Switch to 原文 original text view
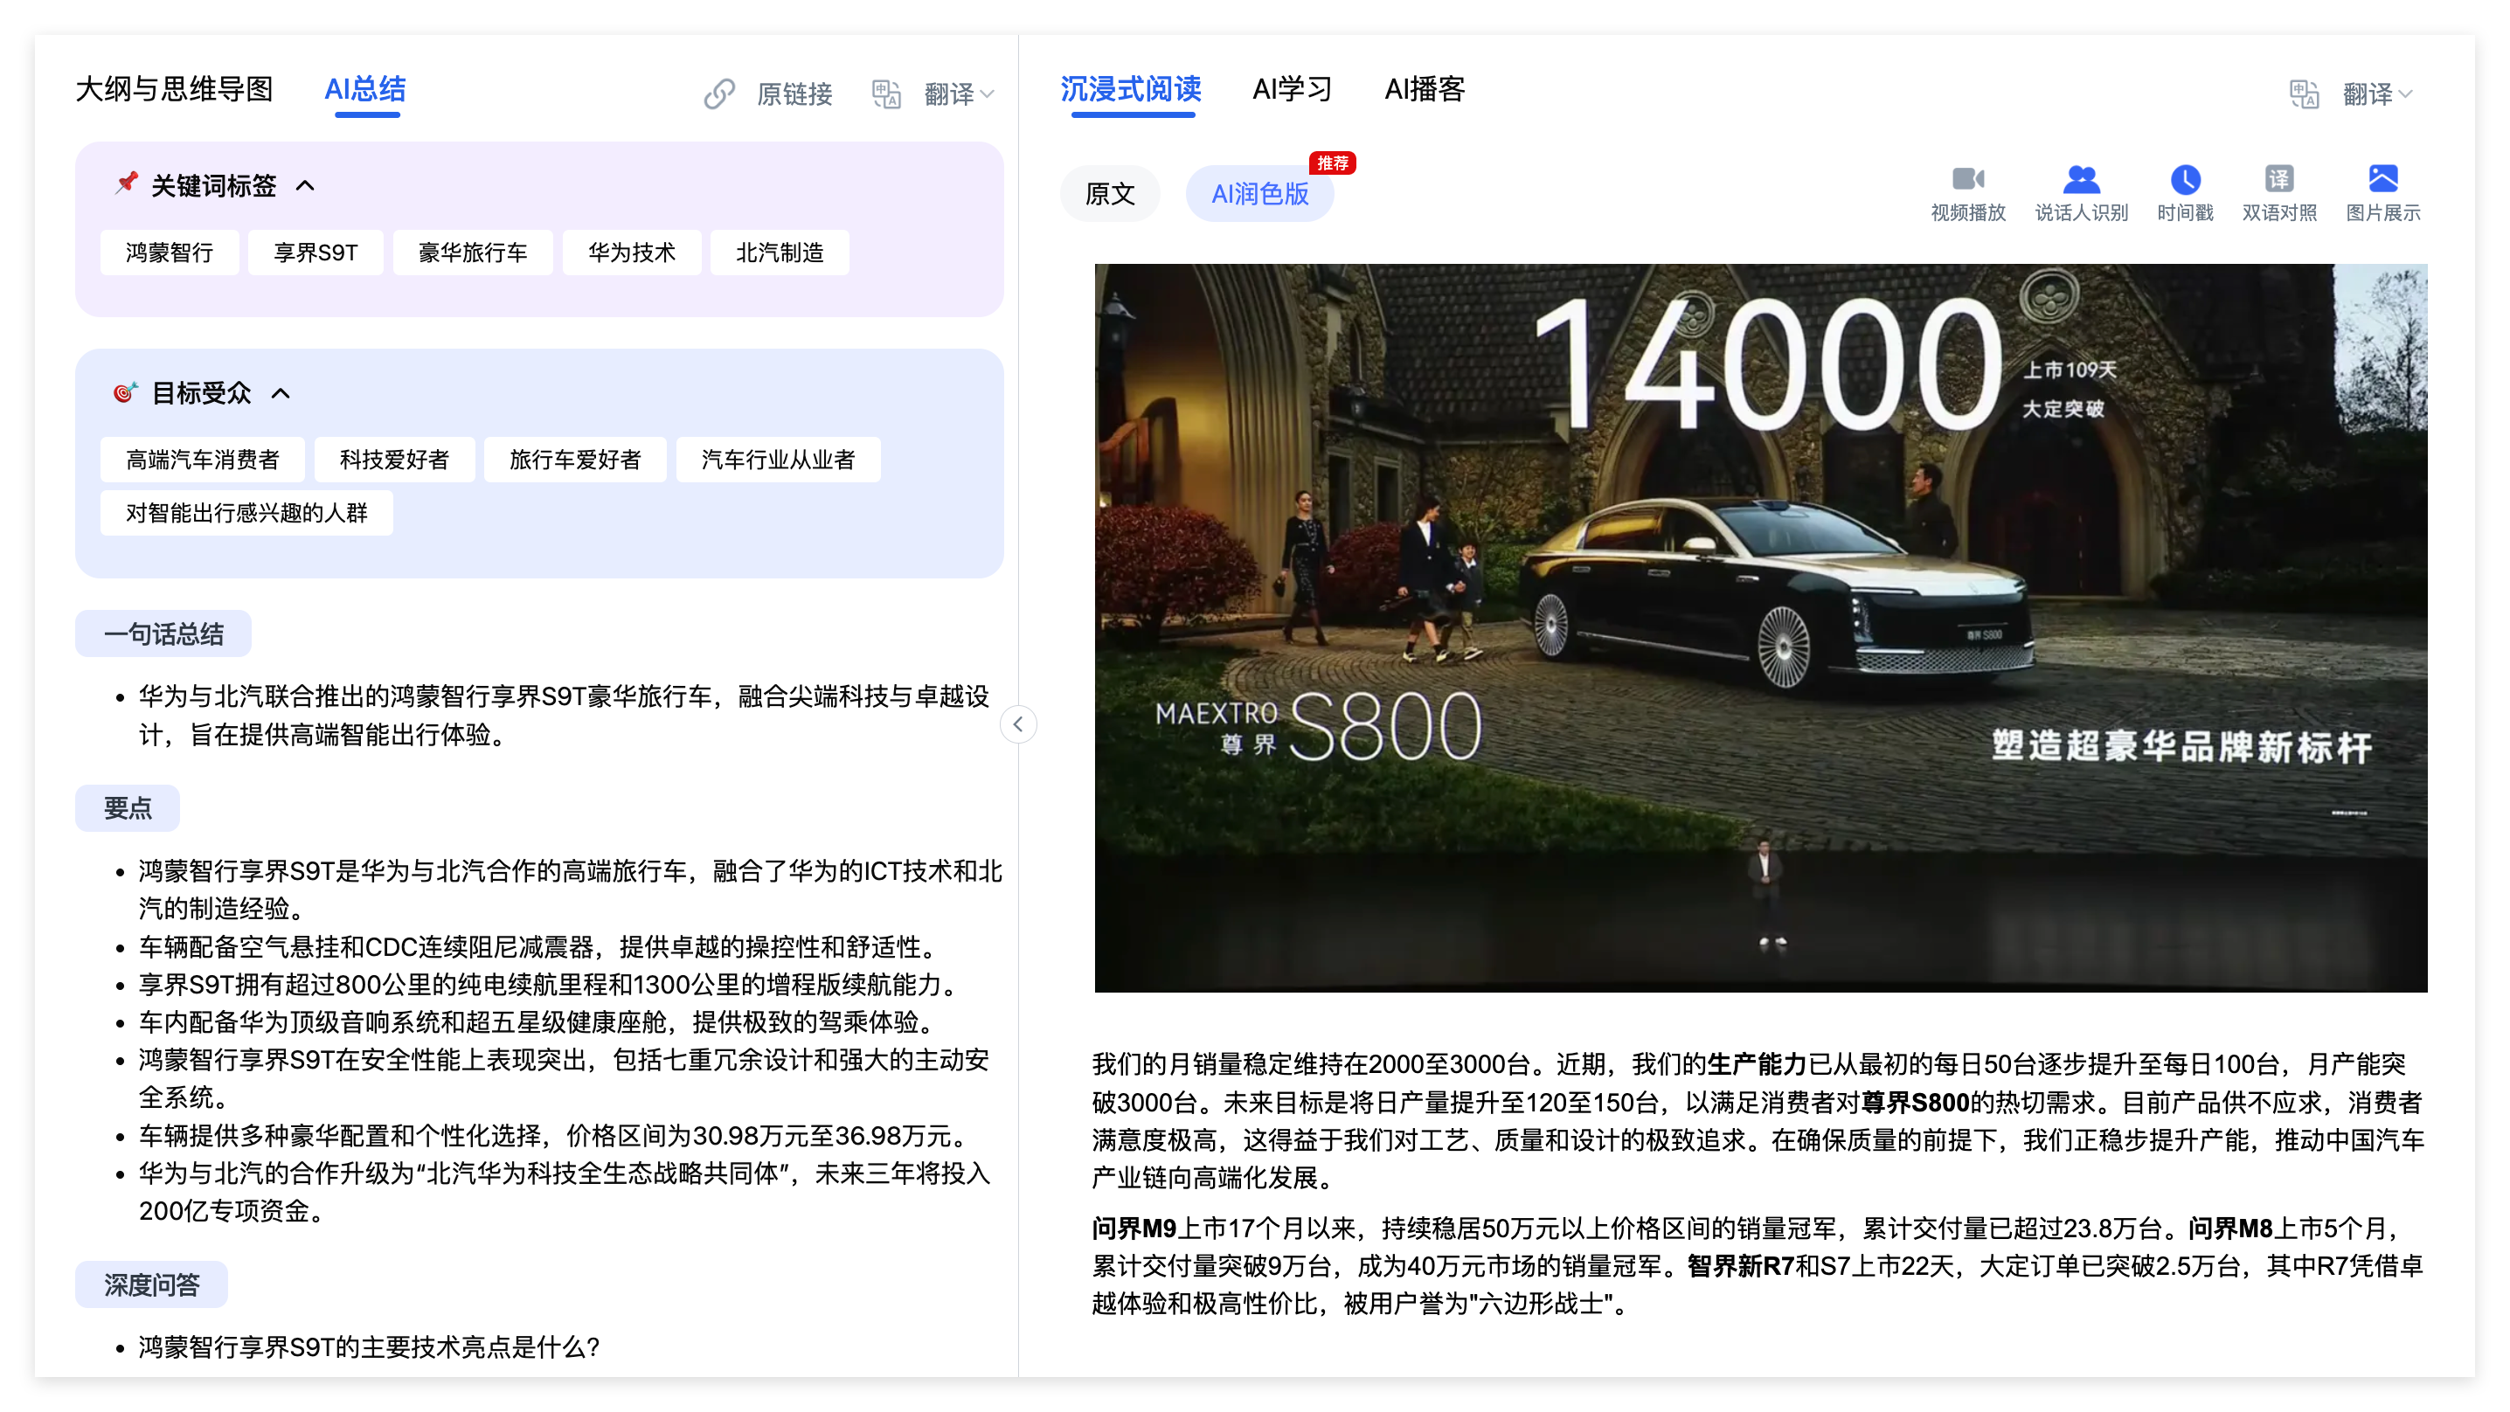This screenshot has width=2510, height=1412. coord(1110,194)
